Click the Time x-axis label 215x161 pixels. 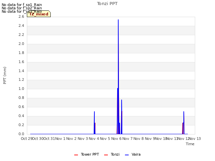pyautogui.click(x=190, y=144)
